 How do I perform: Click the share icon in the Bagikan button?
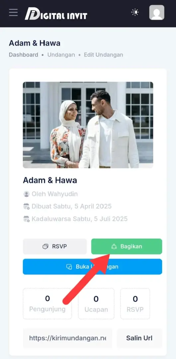[x=114, y=247]
